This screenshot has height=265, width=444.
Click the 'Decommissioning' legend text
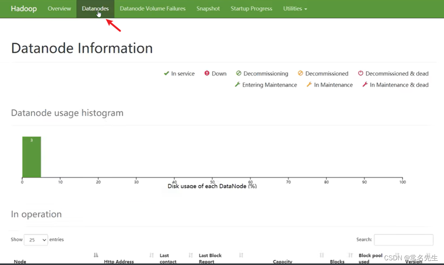coord(266,73)
